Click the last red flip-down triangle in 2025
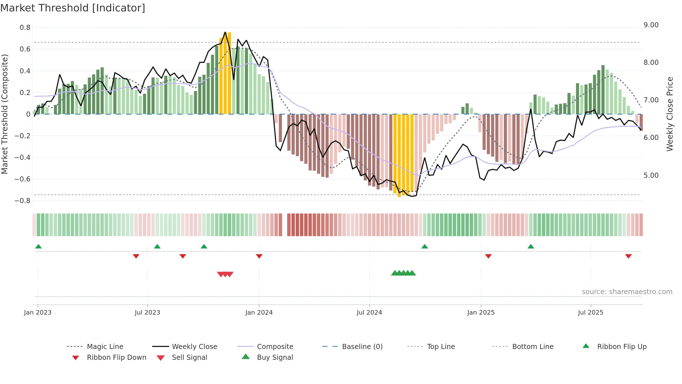 [x=628, y=256]
